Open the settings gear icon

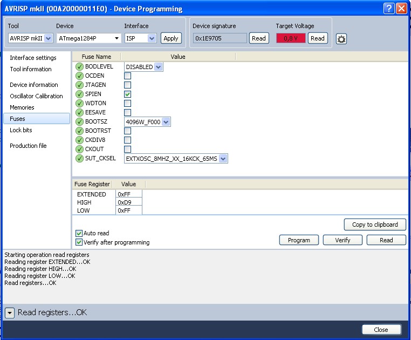tap(341, 39)
